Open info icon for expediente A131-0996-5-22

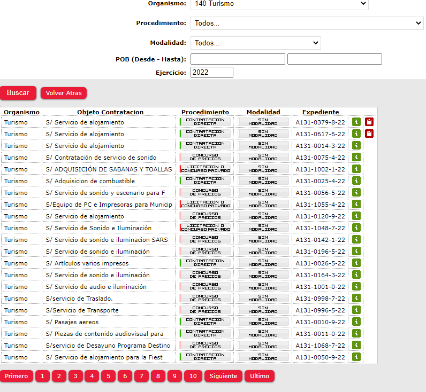pyautogui.click(x=356, y=310)
